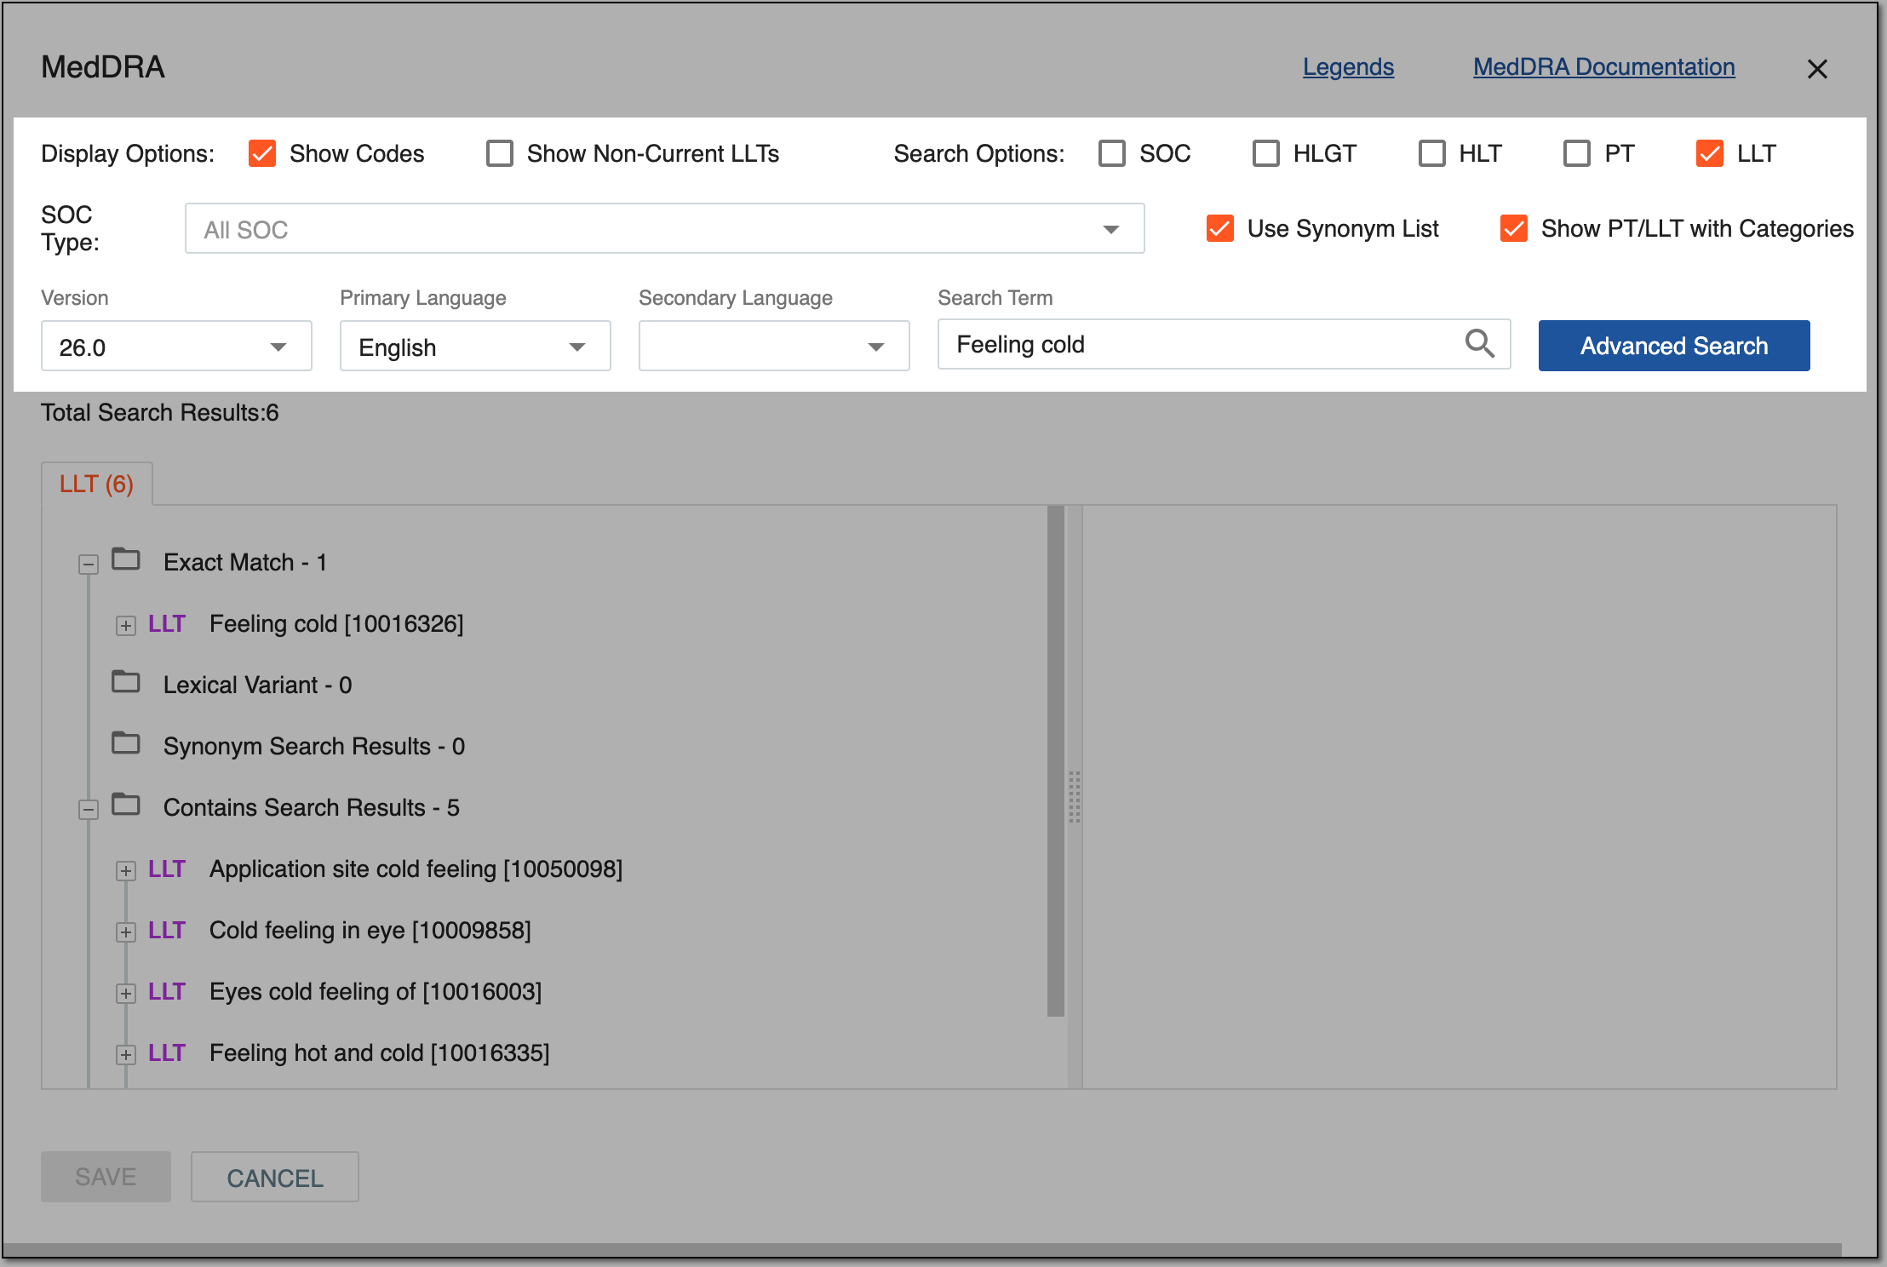Image resolution: width=1887 pixels, height=1267 pixels.
Task: Expand Application site cold feeling node
Action: 126,871
